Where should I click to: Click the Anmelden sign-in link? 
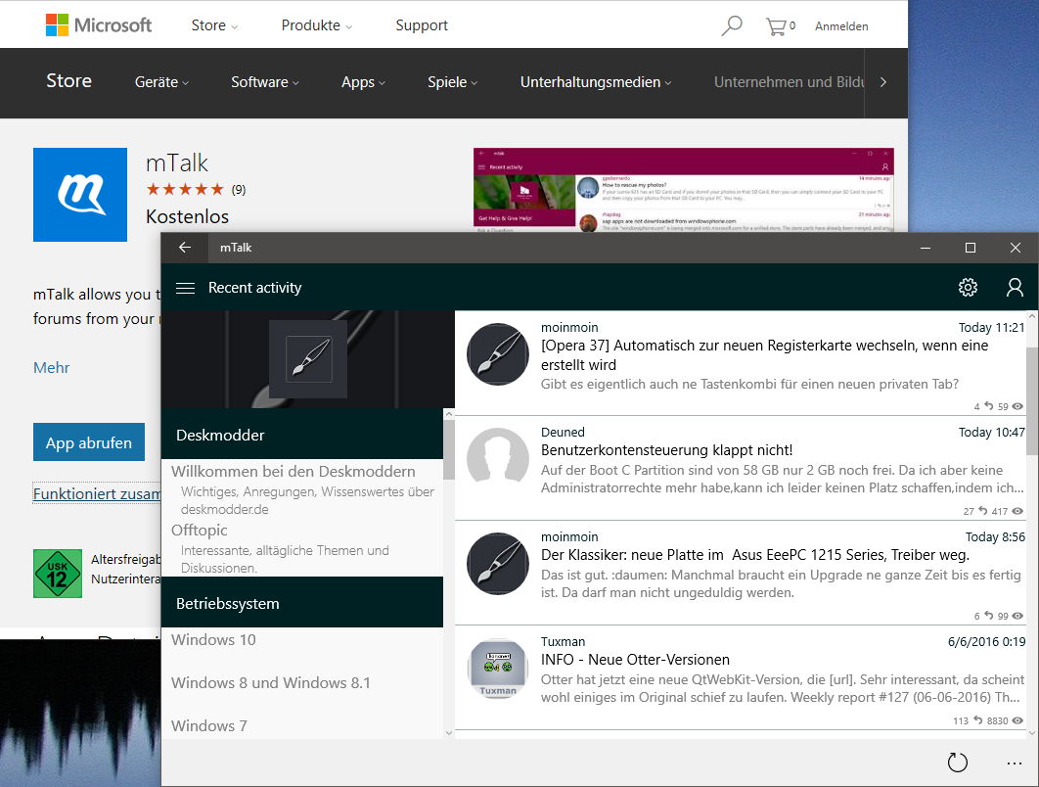click(841, 25)
